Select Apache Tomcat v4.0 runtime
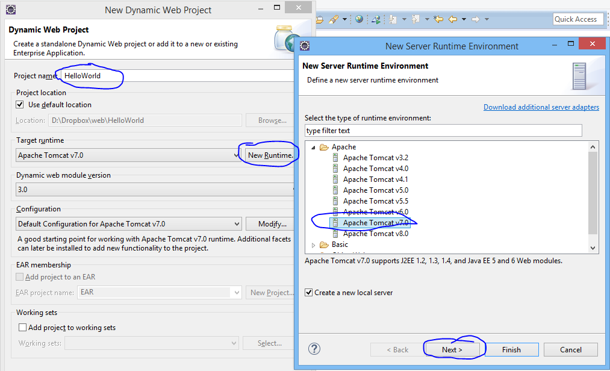 (375, 169)
